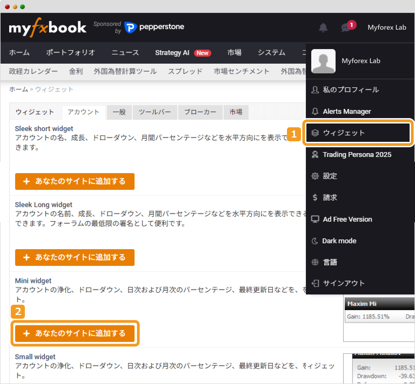Click the myfxbook logo
The image size is (415, 384).
48,27
